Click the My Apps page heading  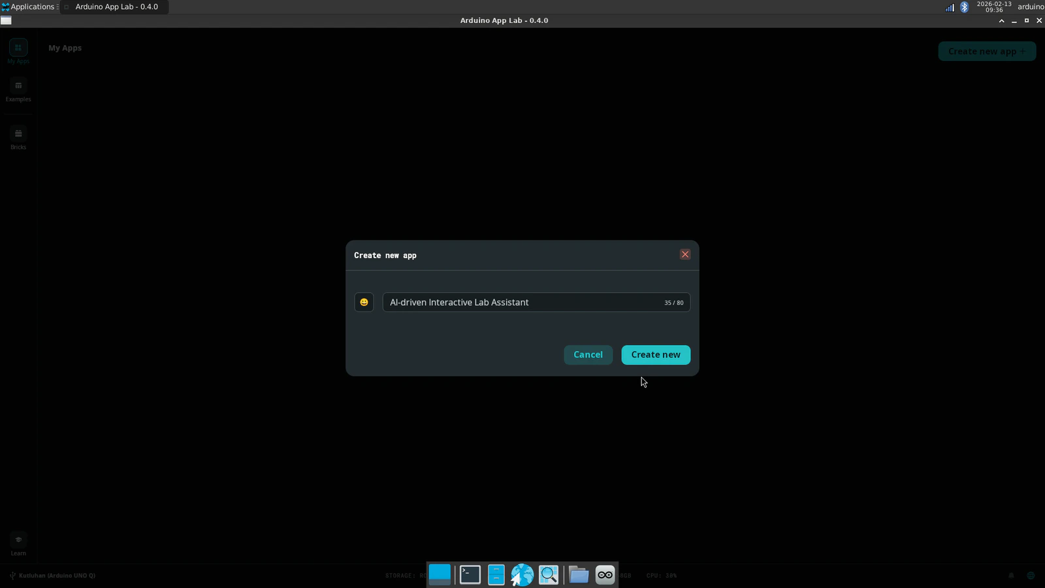(65, 48)
